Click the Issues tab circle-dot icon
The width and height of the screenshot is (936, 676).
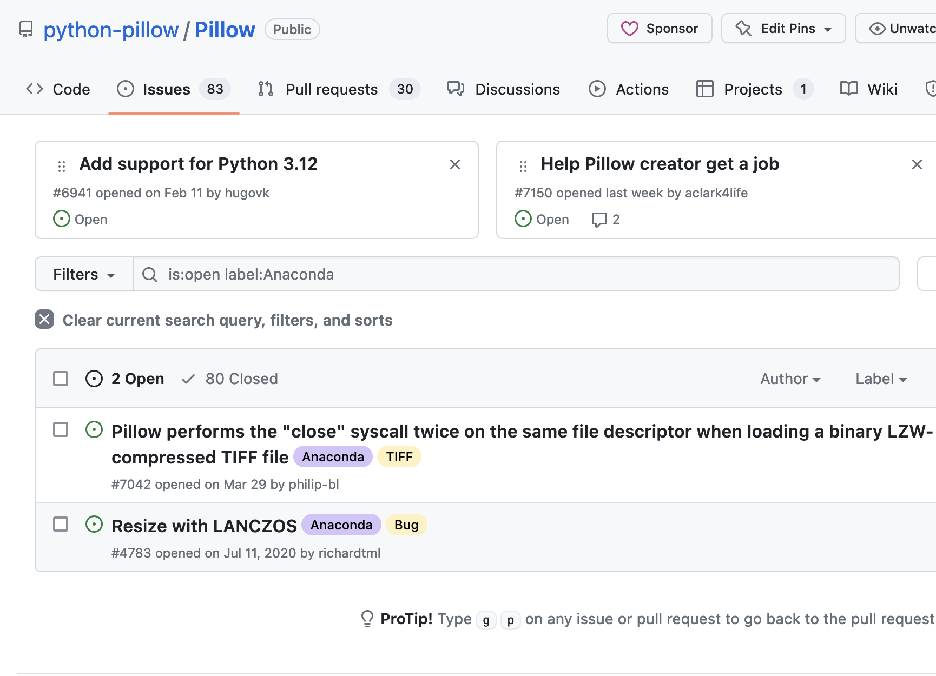pyautogui.click(x=126, y=89)
